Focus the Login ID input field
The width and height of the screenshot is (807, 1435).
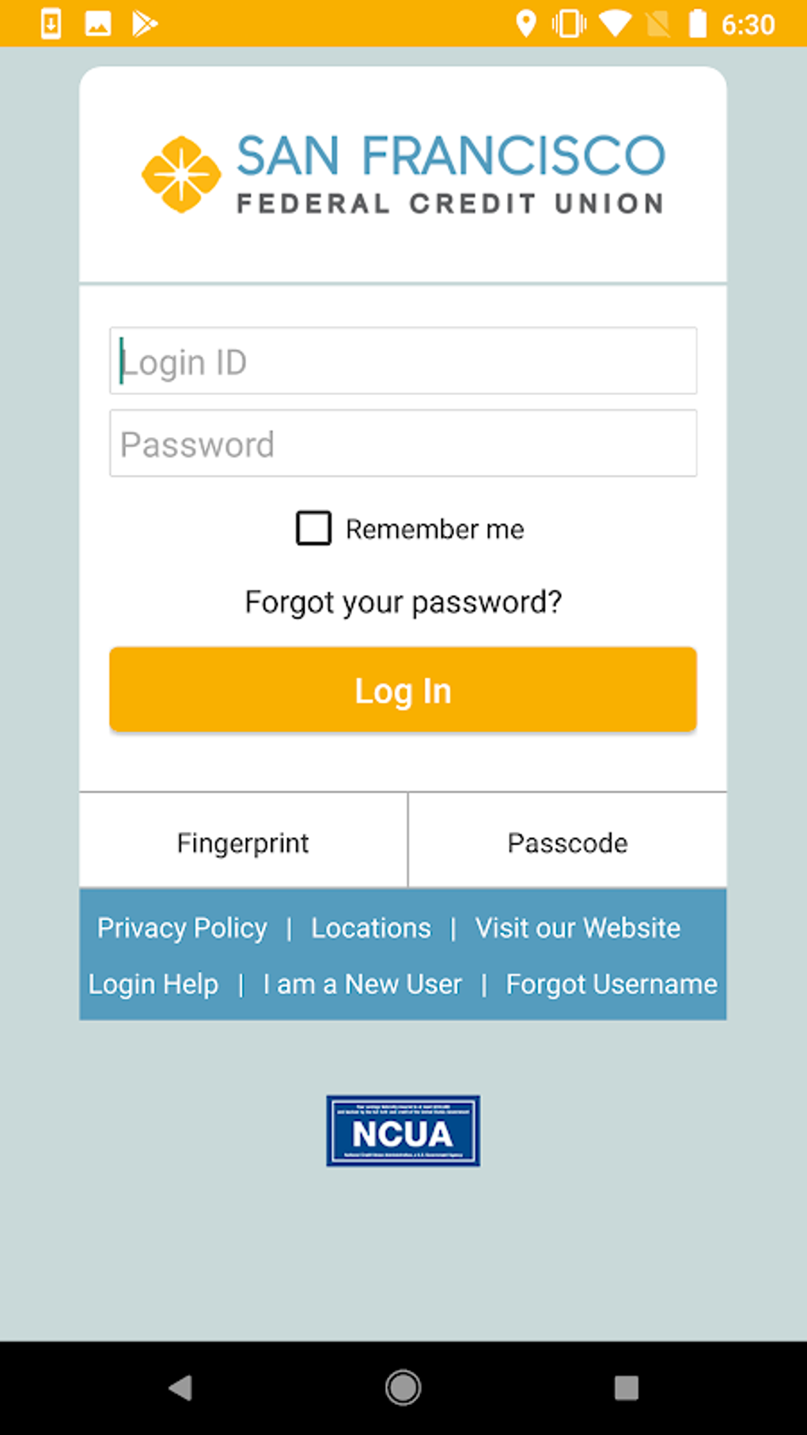(x=403, y=360)
